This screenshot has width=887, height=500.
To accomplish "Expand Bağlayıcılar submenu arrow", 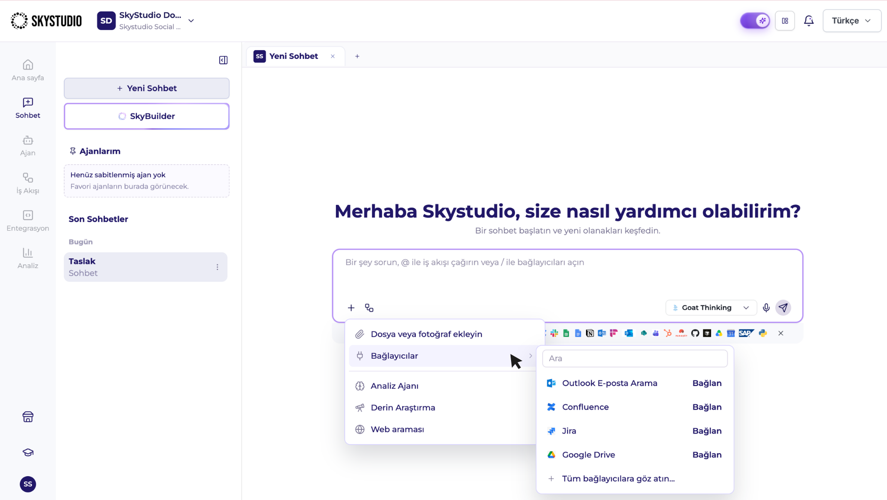I will [530, 356].
